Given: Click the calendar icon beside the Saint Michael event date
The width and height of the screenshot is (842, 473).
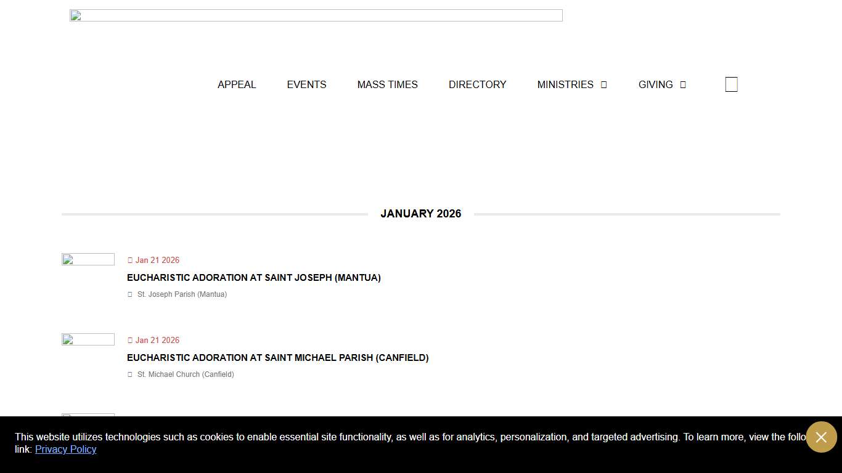Looking at the screenshot, I should tap(130, 341).
